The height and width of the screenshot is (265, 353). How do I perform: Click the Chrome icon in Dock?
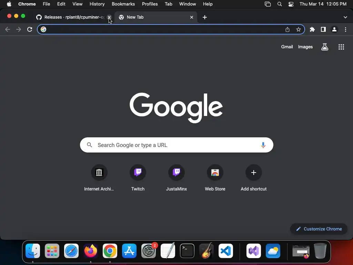click(110, 251)
